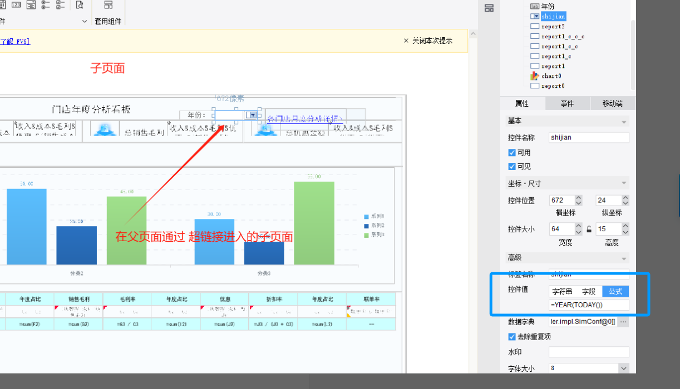680x389 pixels.
Task: Select the 门店年度分析看板 title on canvas
Action: 92,109
